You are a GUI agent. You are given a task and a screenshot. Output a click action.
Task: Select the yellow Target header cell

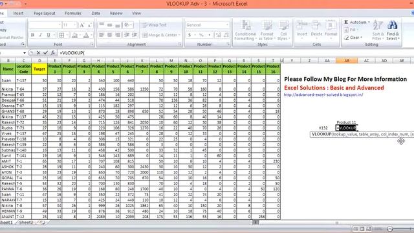[x=39, y=69]
